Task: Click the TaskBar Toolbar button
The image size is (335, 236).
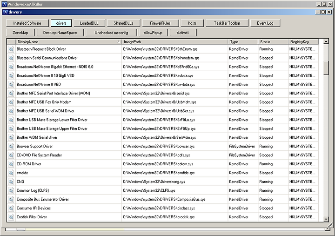Action: coord(227,23)
